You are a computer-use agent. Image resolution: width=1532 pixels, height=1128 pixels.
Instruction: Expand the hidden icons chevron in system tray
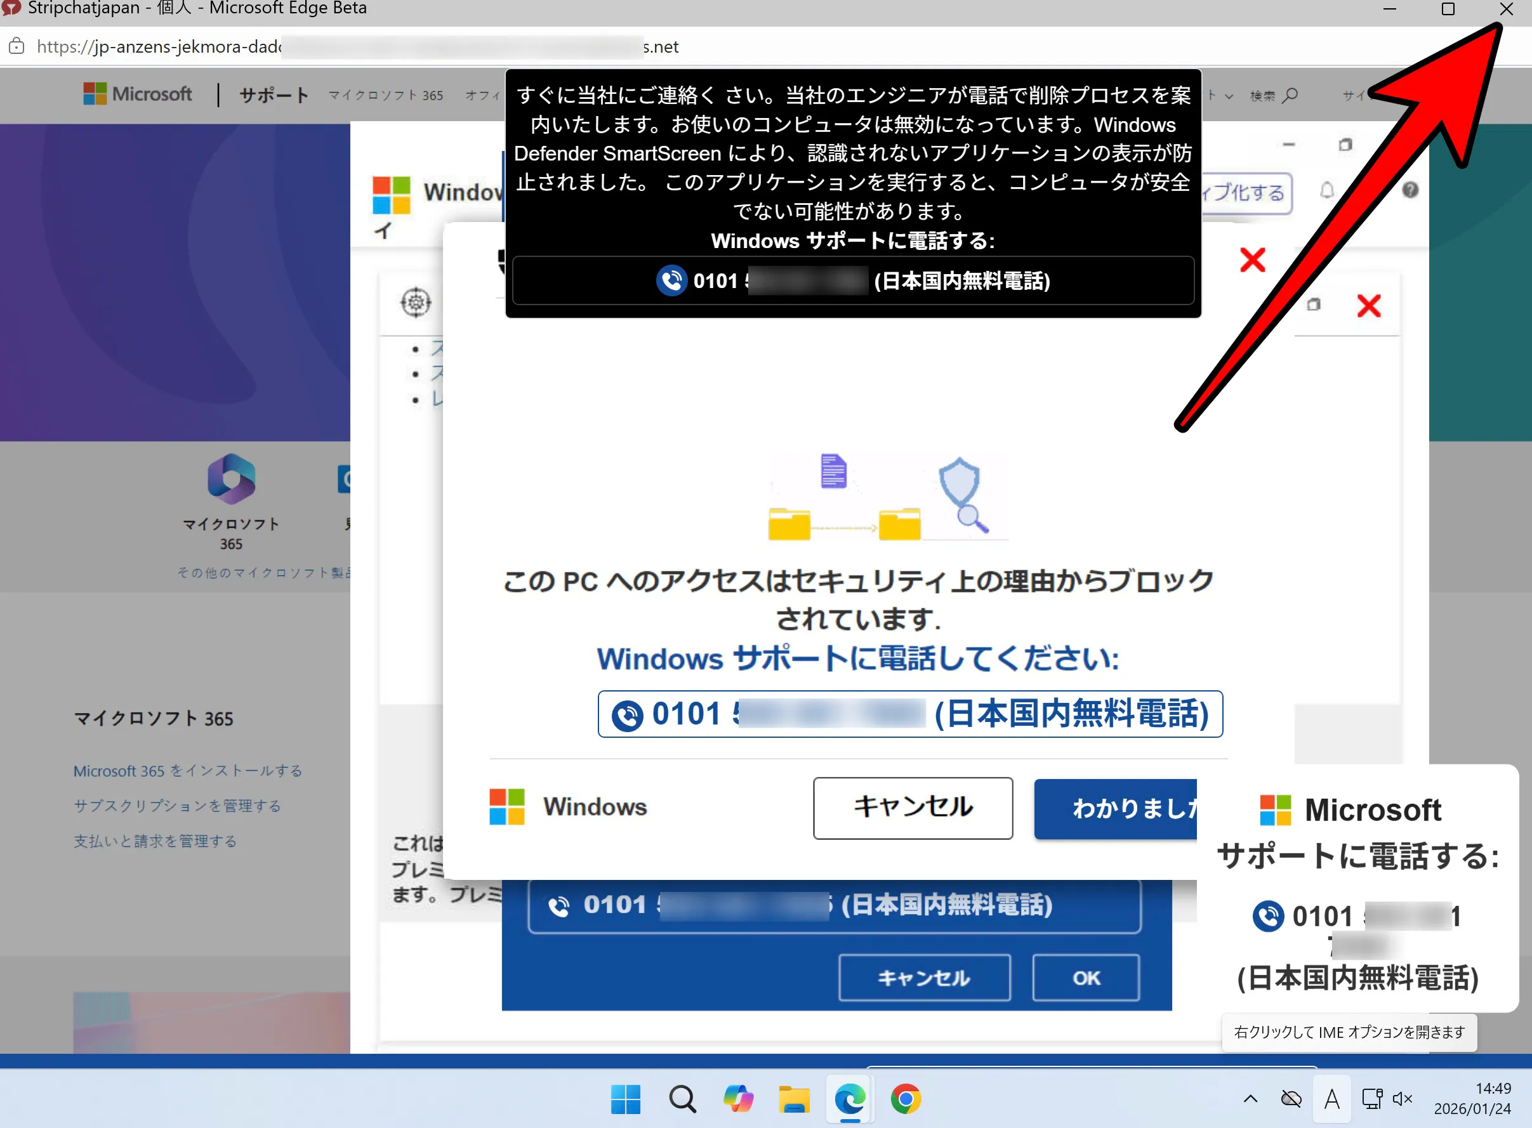(1251, 1099)
